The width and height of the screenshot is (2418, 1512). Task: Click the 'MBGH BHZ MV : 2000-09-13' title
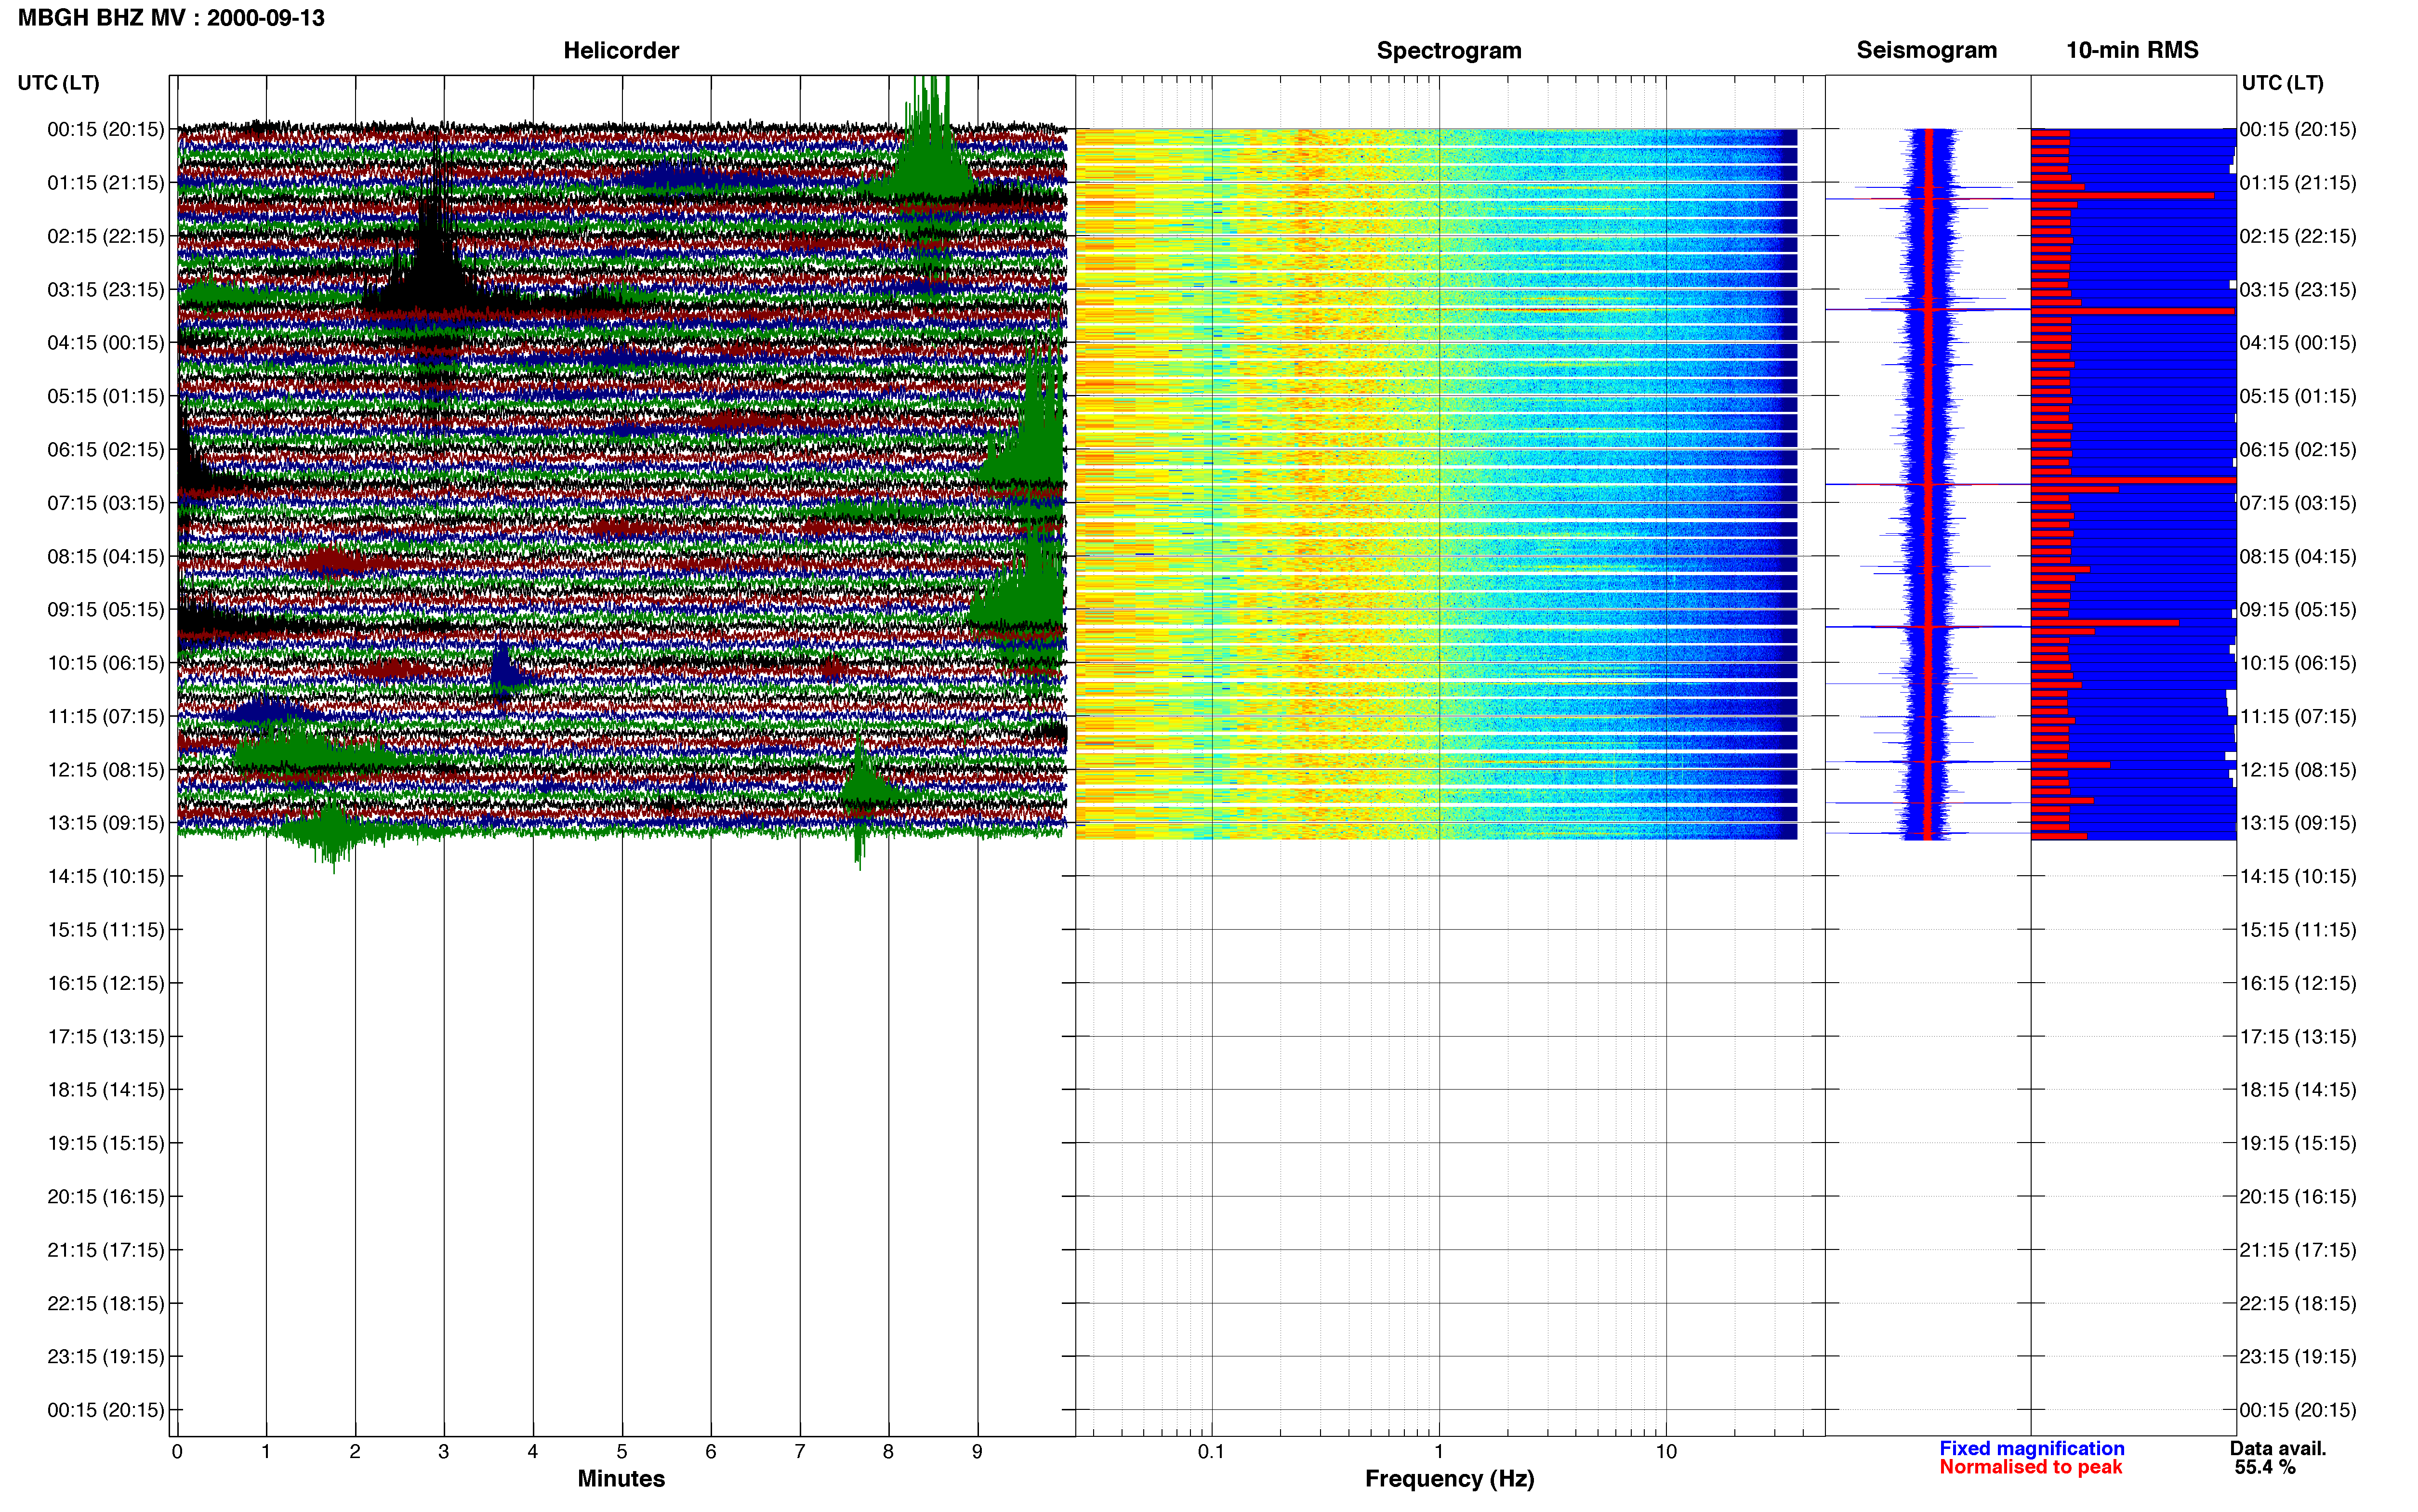click(171, 18)
